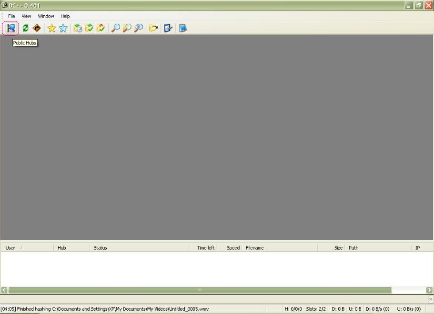Open the Notepad toolbar icon
Image resolution: width=434 pixels, height=314 pixels.
click(182, 28)
